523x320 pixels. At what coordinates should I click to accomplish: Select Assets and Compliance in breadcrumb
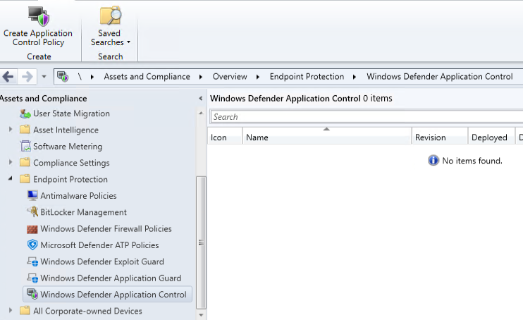(147, 76)
